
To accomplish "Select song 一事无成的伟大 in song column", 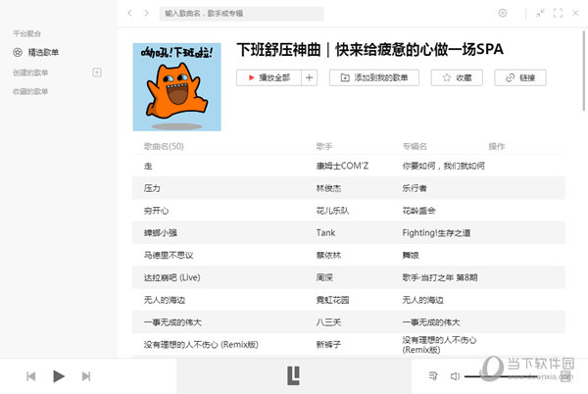I will click(172, 322).
